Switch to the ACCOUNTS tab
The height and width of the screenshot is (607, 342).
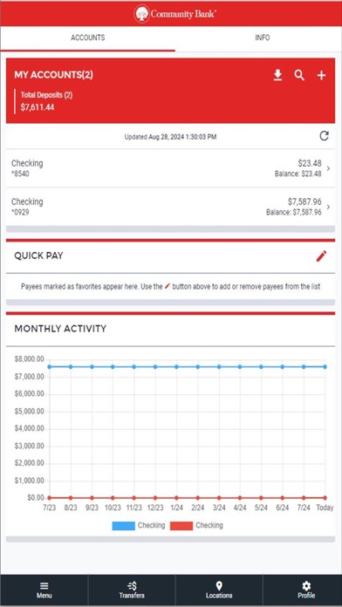(87, 38)
